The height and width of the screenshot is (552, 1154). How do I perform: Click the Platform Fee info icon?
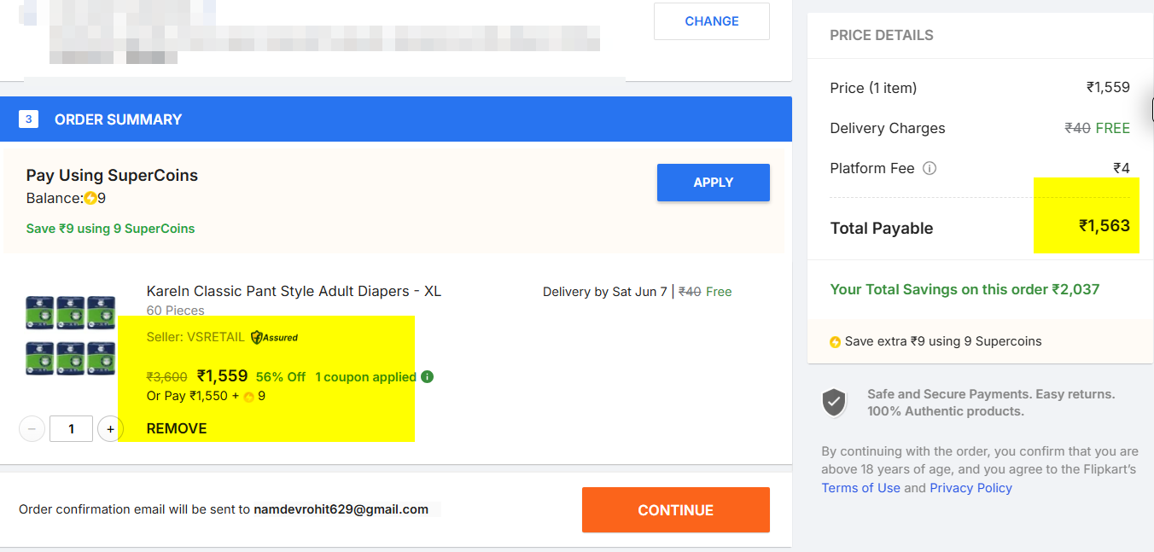pyautogui.click(x=930, y=168)
